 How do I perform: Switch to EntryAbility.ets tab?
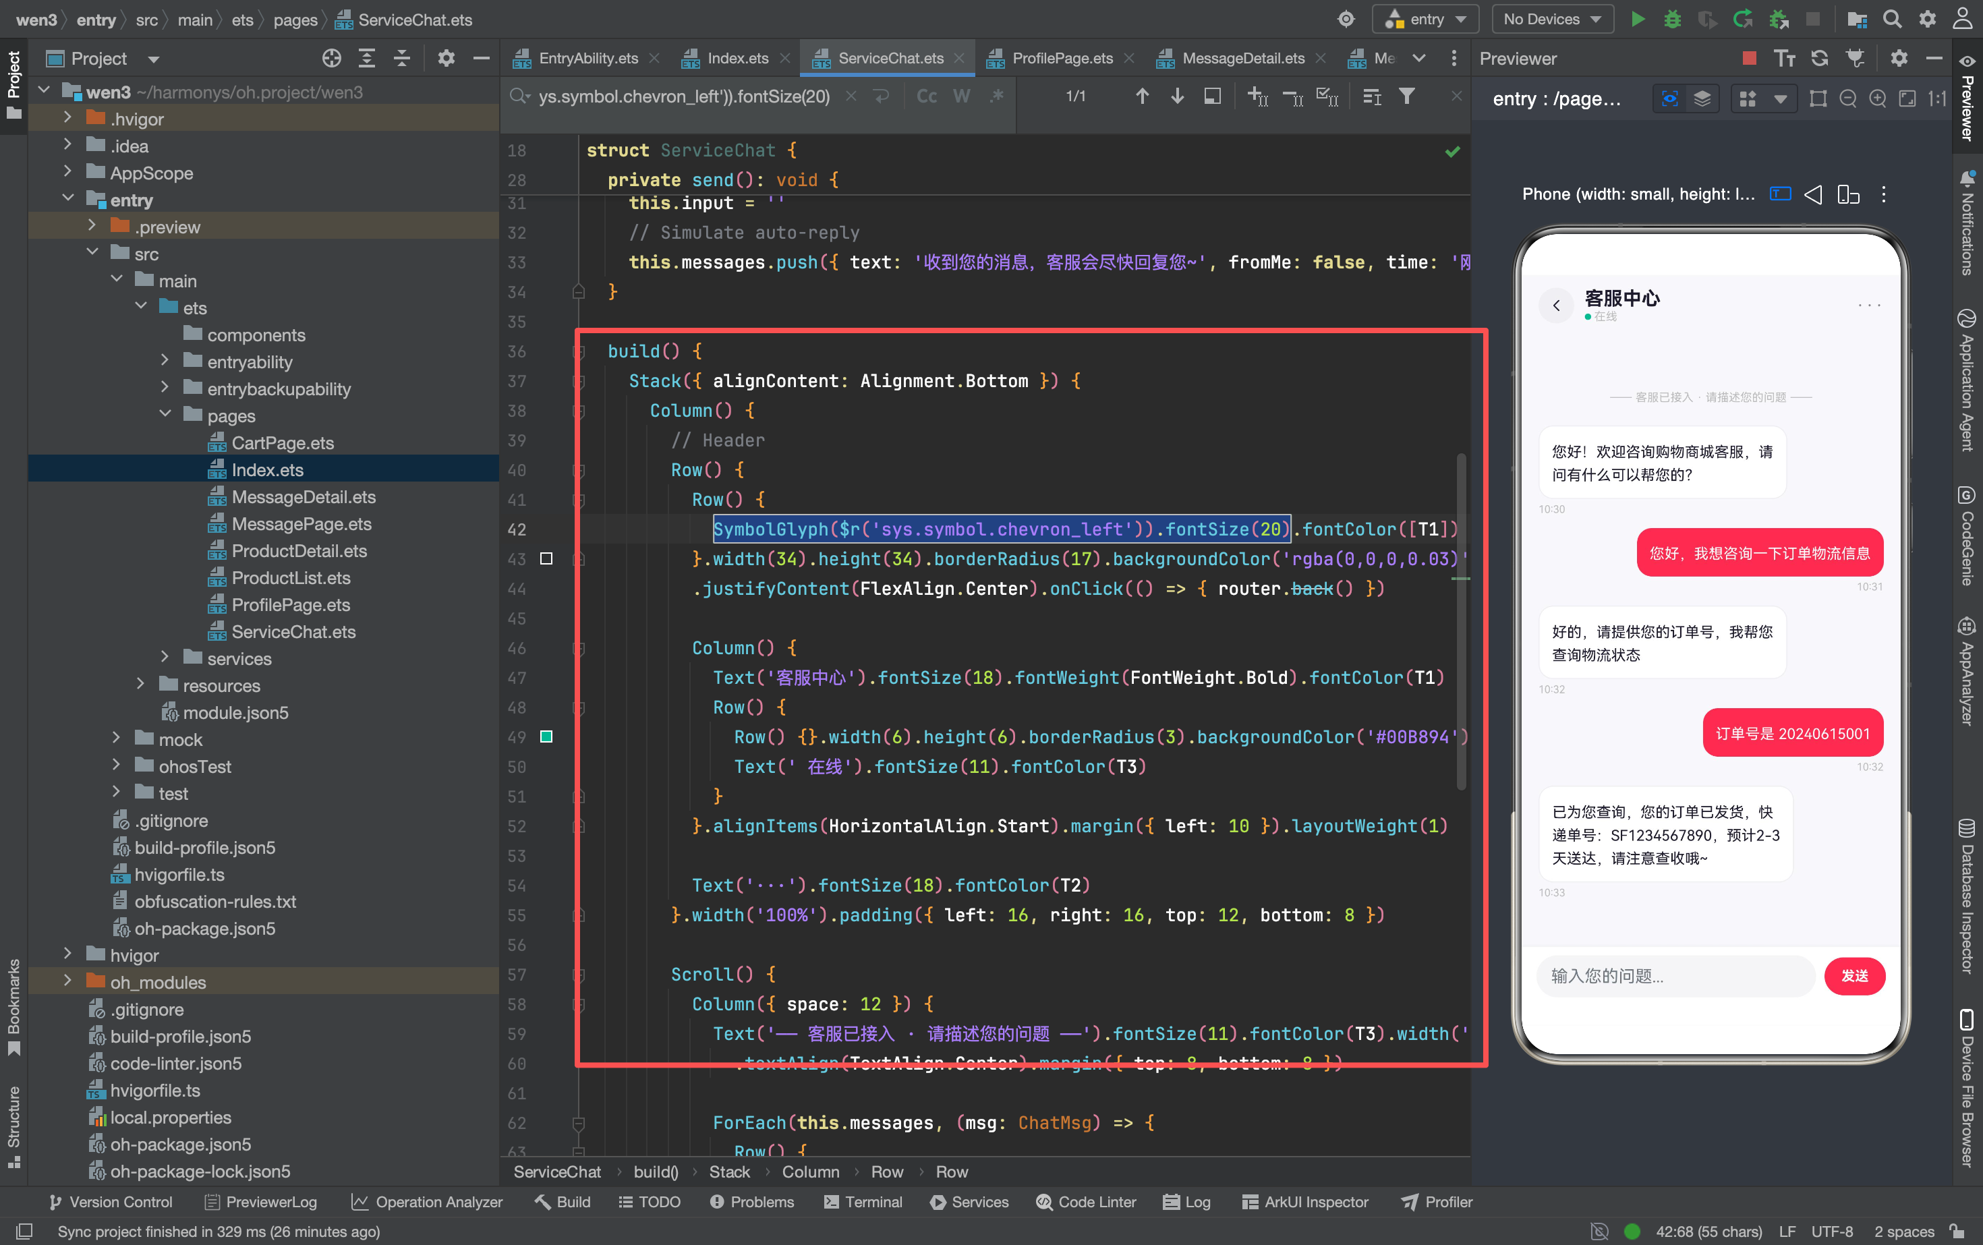pos(588,57)
